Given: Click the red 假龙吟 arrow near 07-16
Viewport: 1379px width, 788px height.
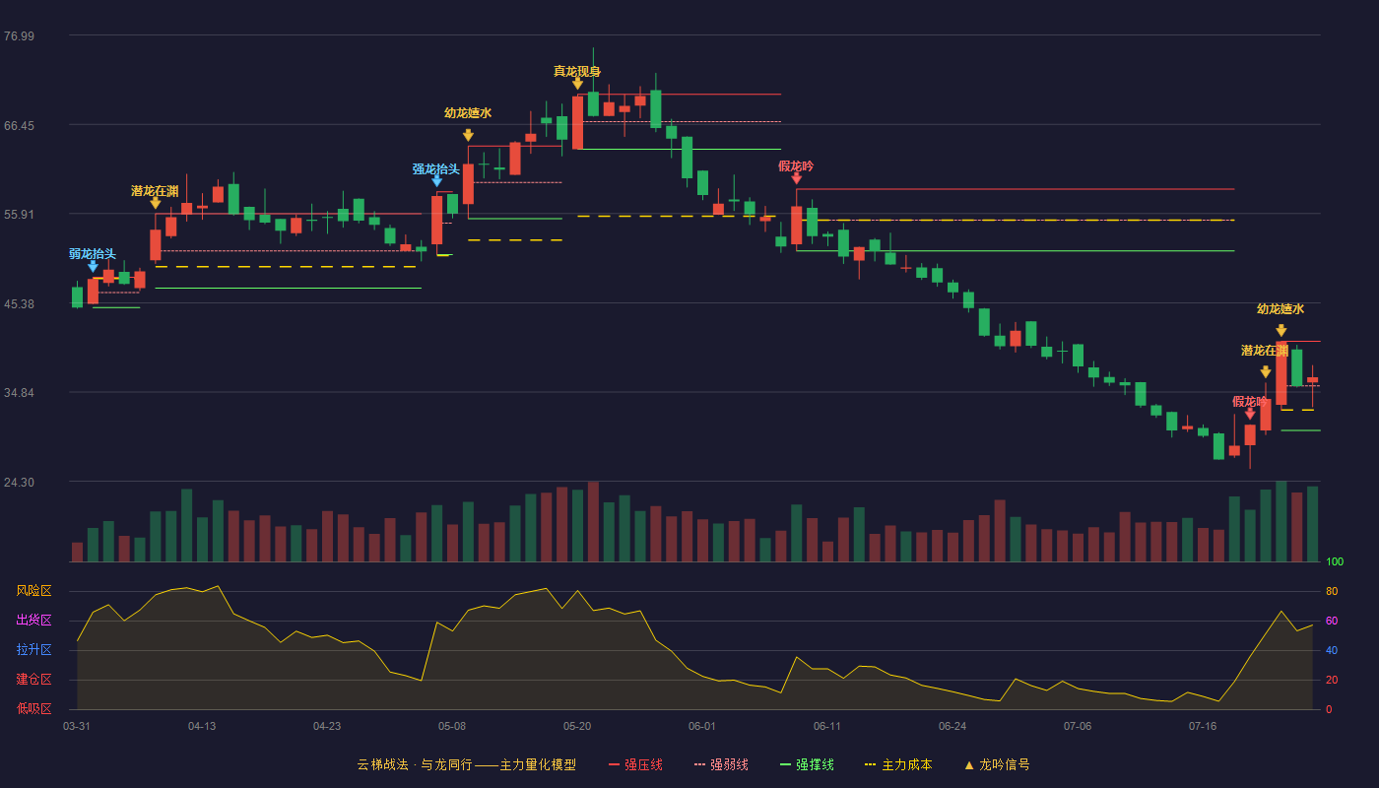Looking at the screenshot, I should tap(1250, 415).
